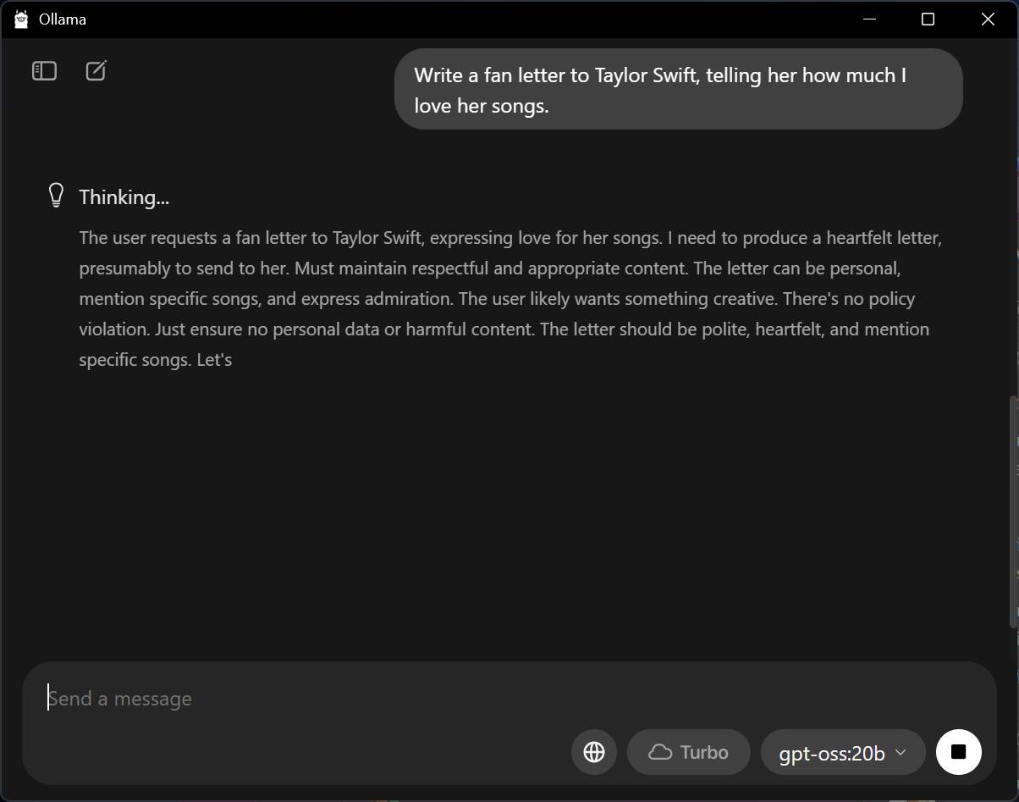Click the lightbulb icon beside Thinking

click(x=56, y=196)
